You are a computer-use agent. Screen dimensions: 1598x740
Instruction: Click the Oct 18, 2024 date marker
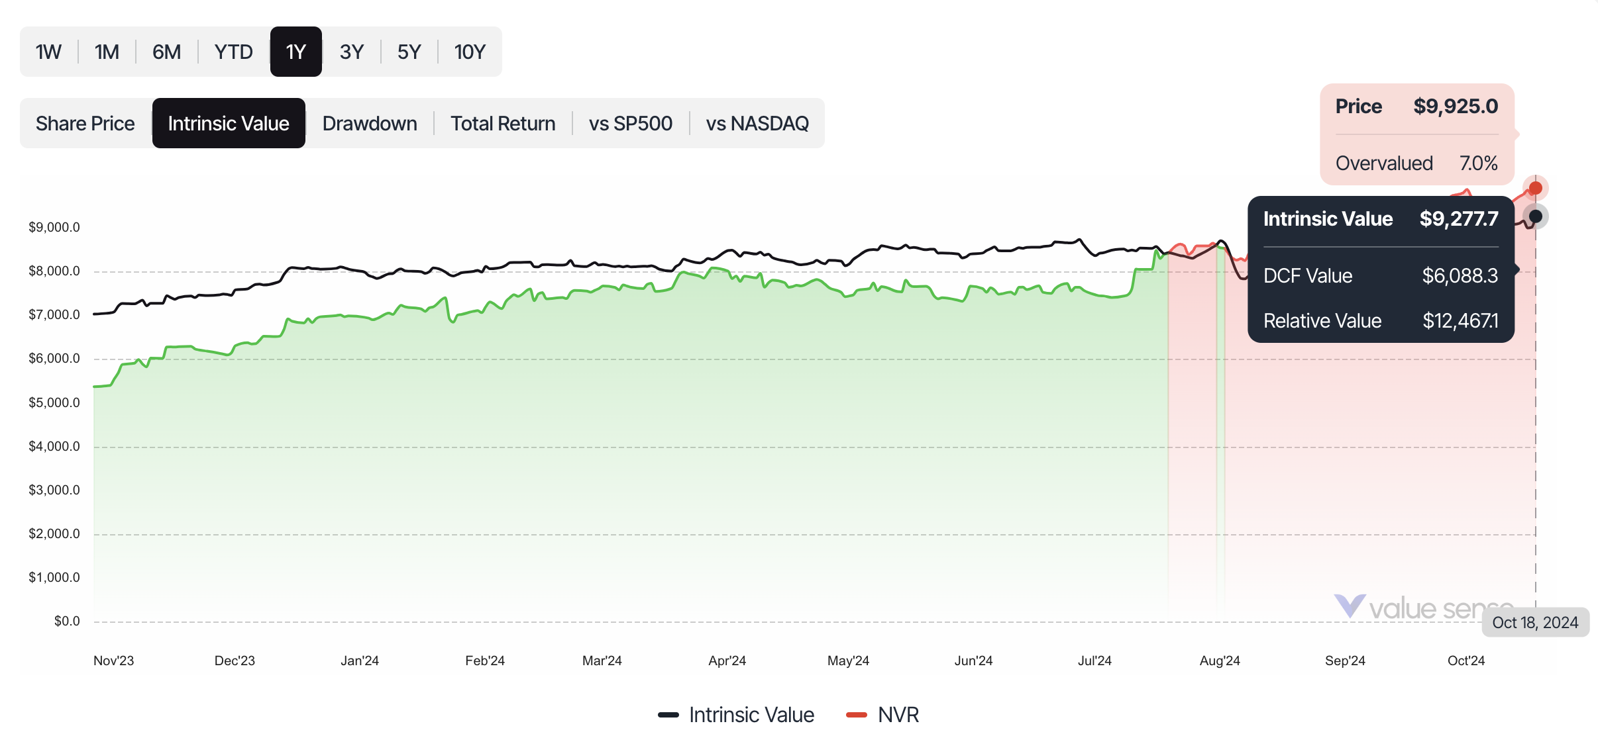pyautogui.click(x=1536, y=622)
